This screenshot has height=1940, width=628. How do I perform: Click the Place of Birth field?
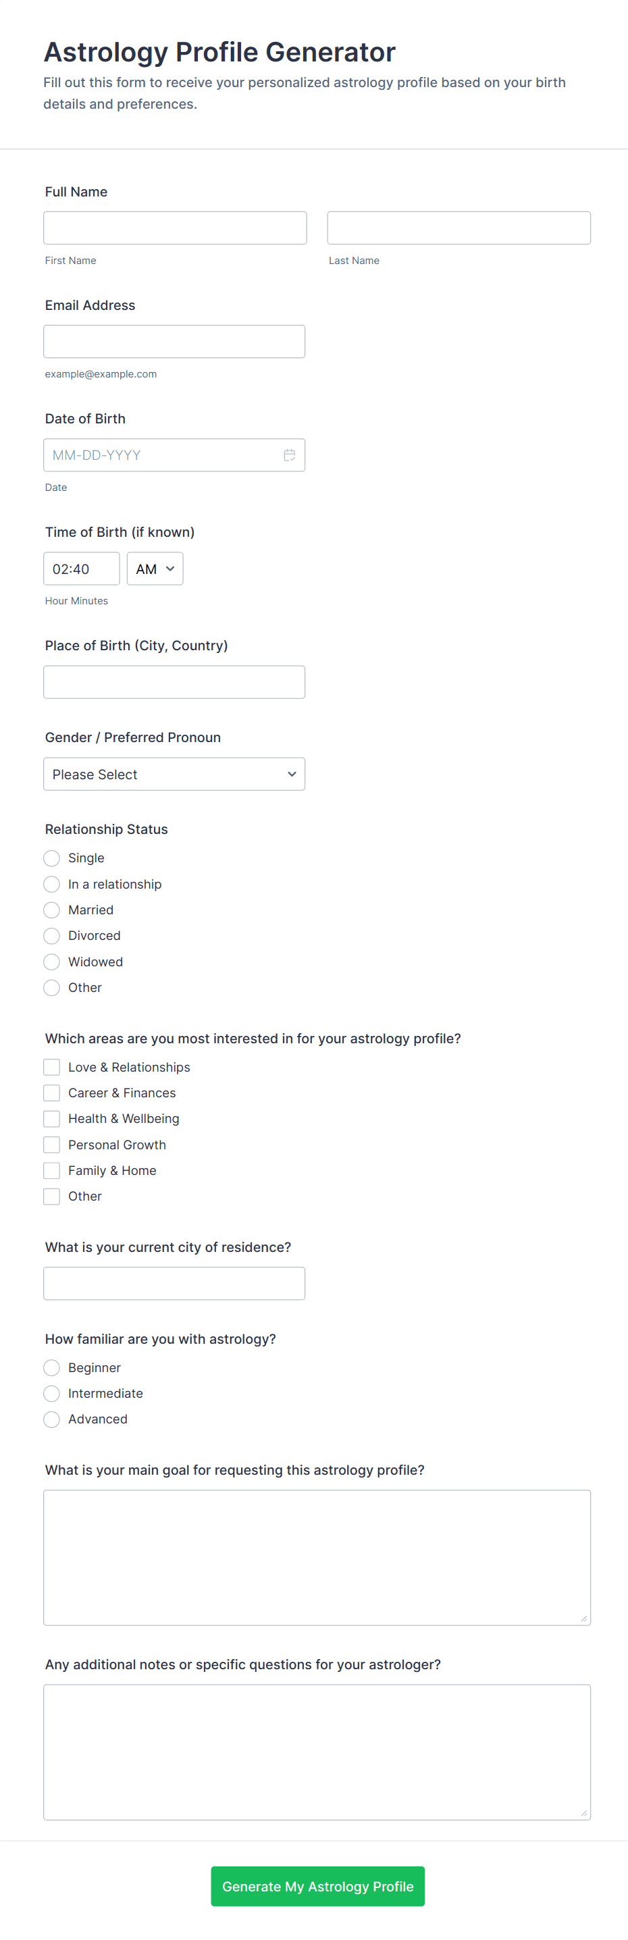(174, 681)
